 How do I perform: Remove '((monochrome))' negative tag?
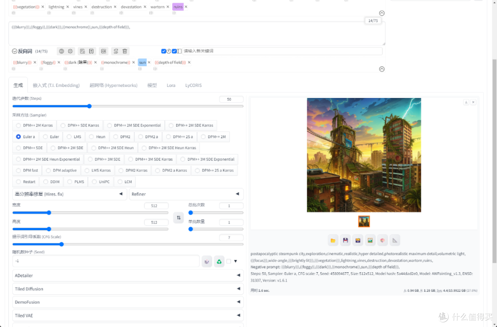133,63
